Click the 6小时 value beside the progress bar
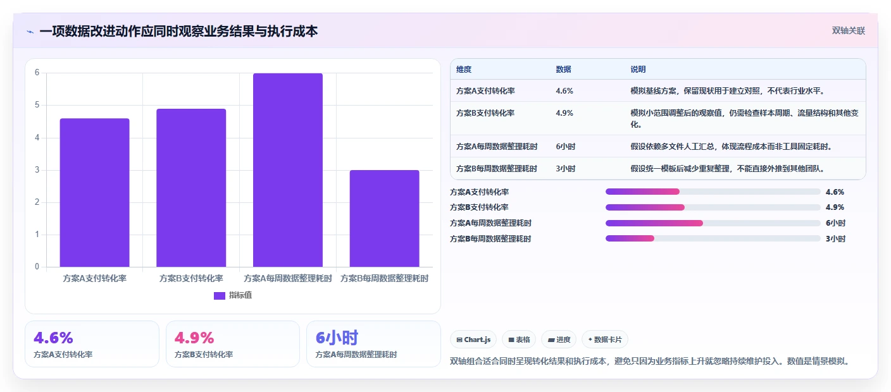Viewport: 891px width, 392px height. 836,223
